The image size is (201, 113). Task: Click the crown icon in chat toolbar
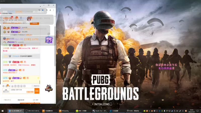click(x=12, y=86)
